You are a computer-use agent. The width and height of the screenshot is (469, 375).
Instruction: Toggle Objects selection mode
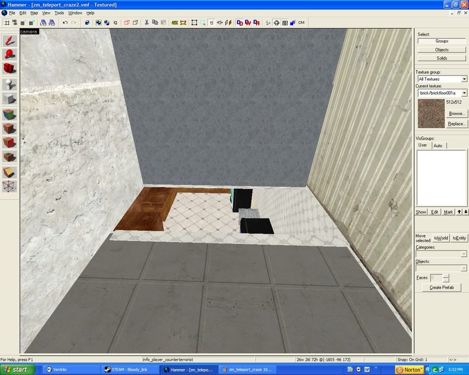pos(442,49)
